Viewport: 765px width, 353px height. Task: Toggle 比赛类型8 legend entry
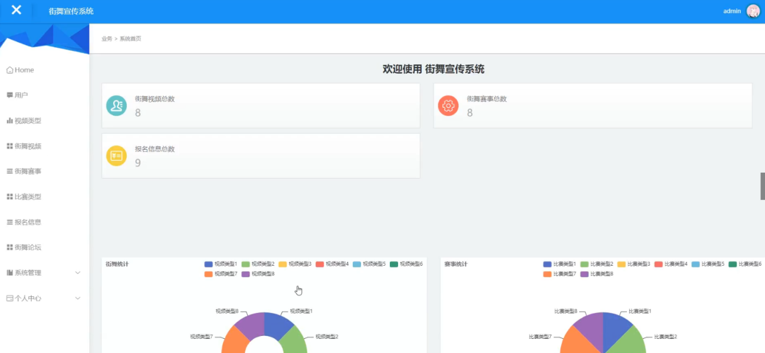click(597, 274)
